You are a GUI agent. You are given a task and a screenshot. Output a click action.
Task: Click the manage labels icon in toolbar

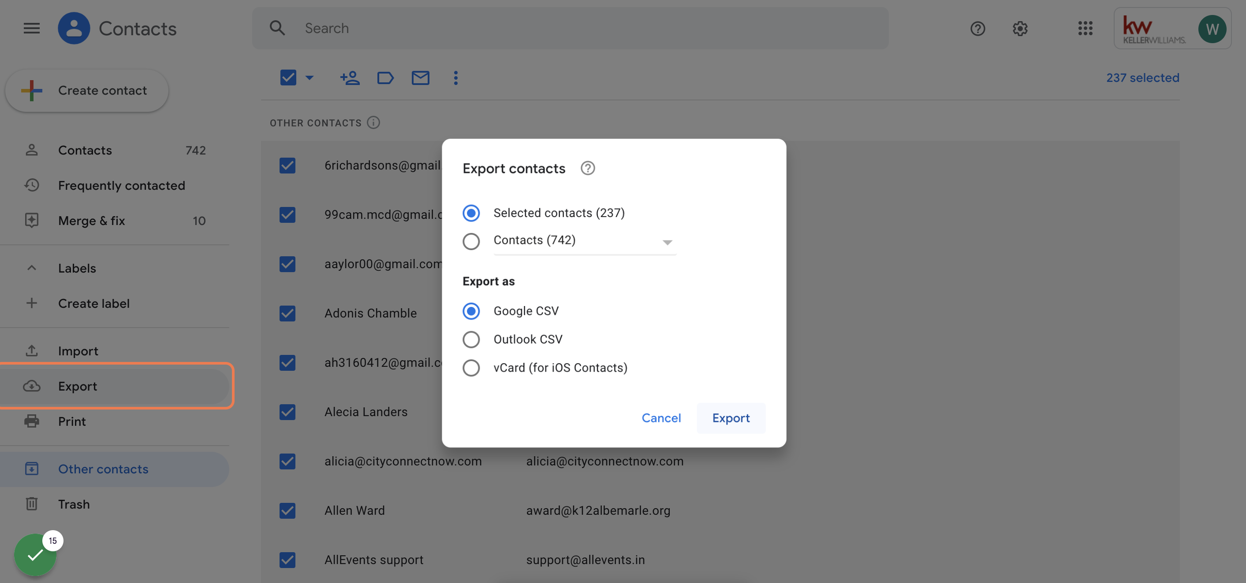coord(385,77)
